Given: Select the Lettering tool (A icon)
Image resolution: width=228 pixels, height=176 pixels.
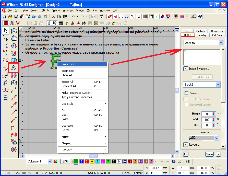Looking at the screenshot, I should 14,68.
